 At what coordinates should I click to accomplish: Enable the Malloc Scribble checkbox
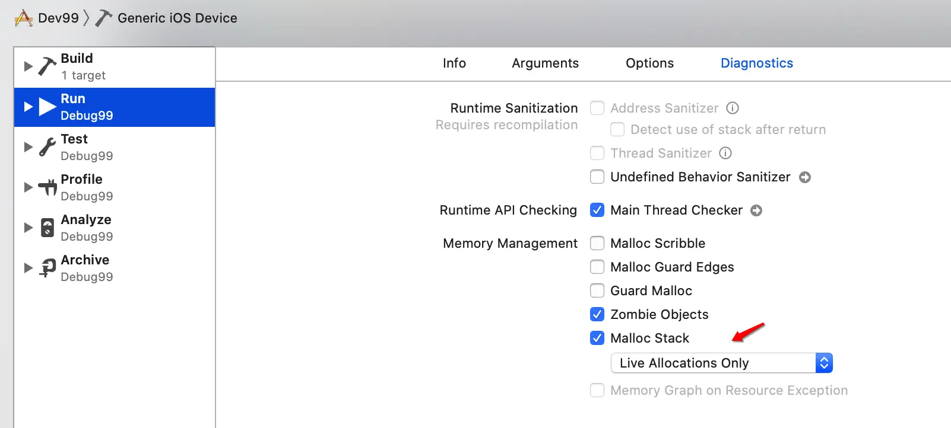pos(597,243)
